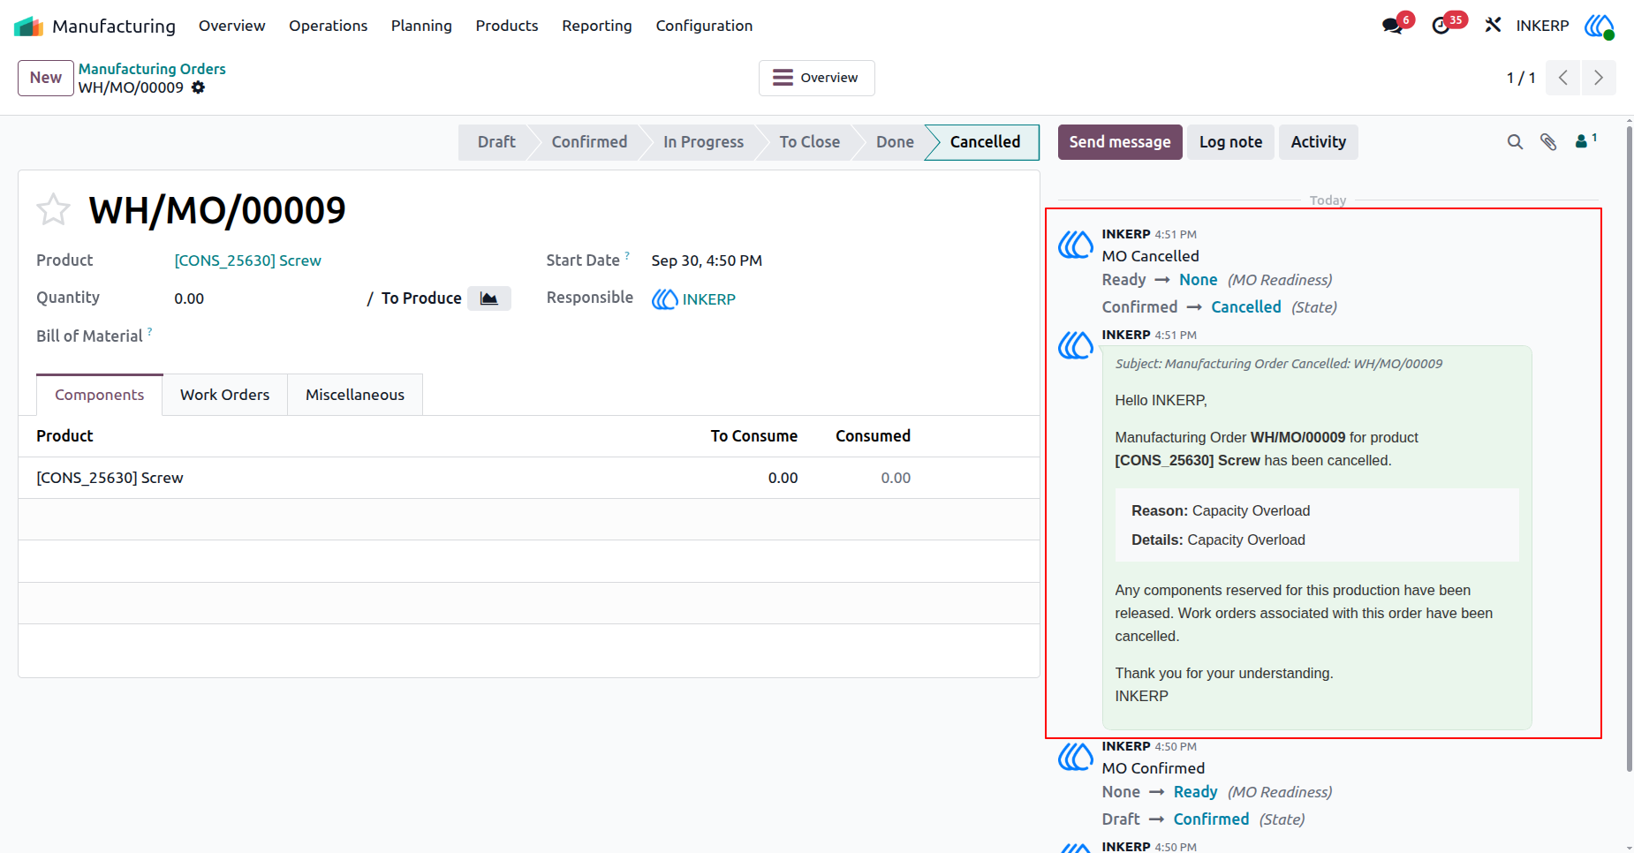
Task: Click the chatter vertical scrollbar
Action: coord(1629,450)
